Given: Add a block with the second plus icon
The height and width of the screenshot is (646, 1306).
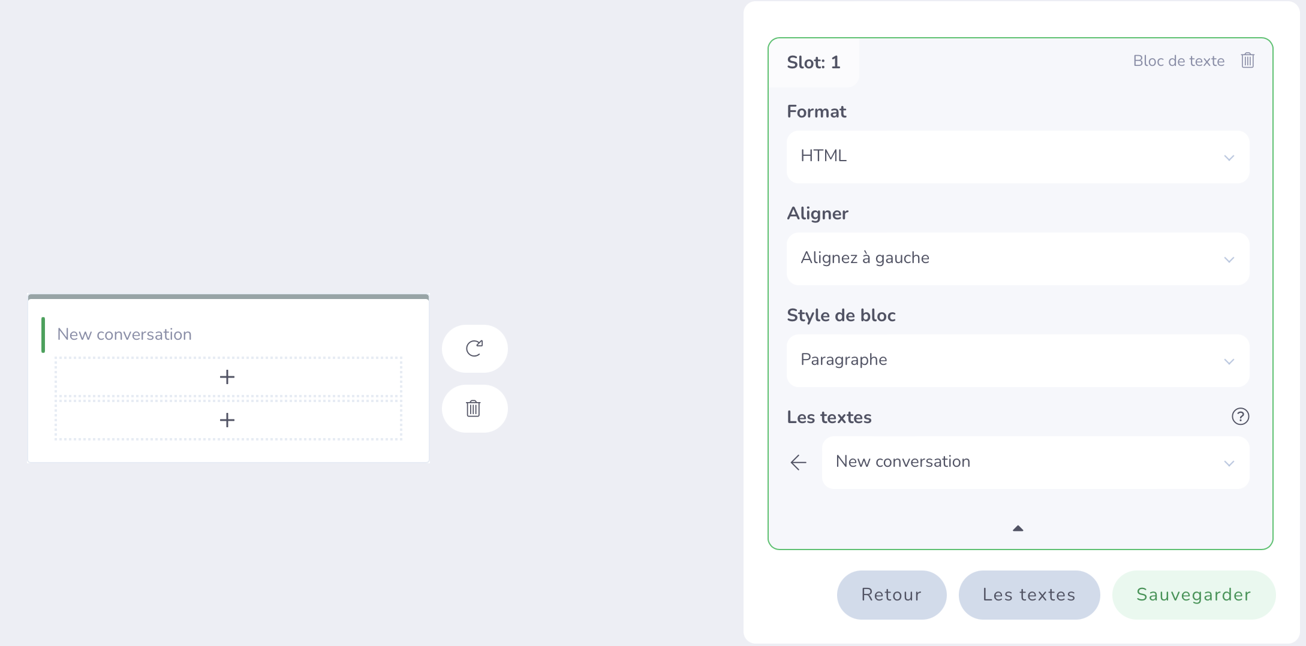Looking at the screenshot, I should [x=227, y=420].
